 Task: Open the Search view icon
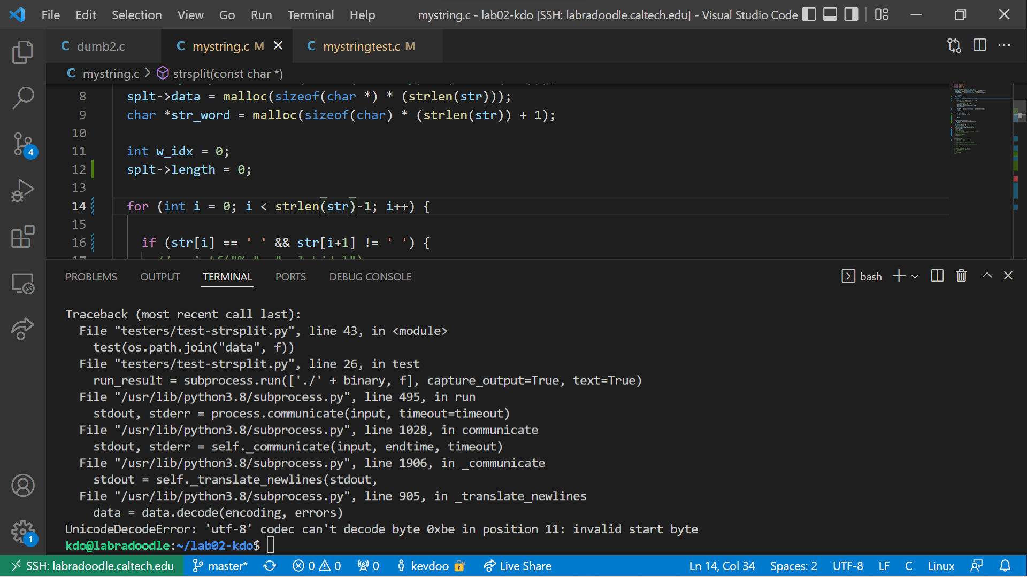click(x=22, y=98)
